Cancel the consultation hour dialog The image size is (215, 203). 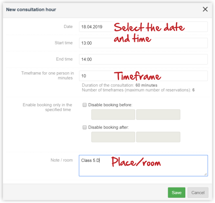[198, 192]
